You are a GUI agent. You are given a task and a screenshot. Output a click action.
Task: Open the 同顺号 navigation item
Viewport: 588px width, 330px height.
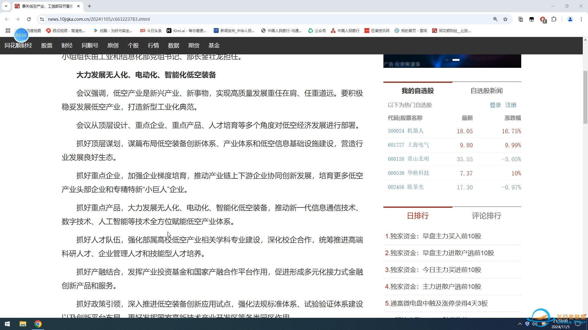click(90, 46)
